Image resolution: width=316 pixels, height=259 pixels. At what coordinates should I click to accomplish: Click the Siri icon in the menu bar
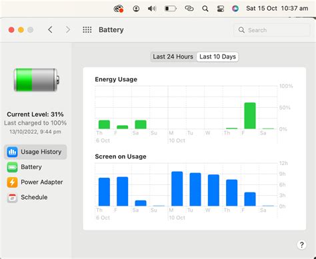click(x=235, y=9)
